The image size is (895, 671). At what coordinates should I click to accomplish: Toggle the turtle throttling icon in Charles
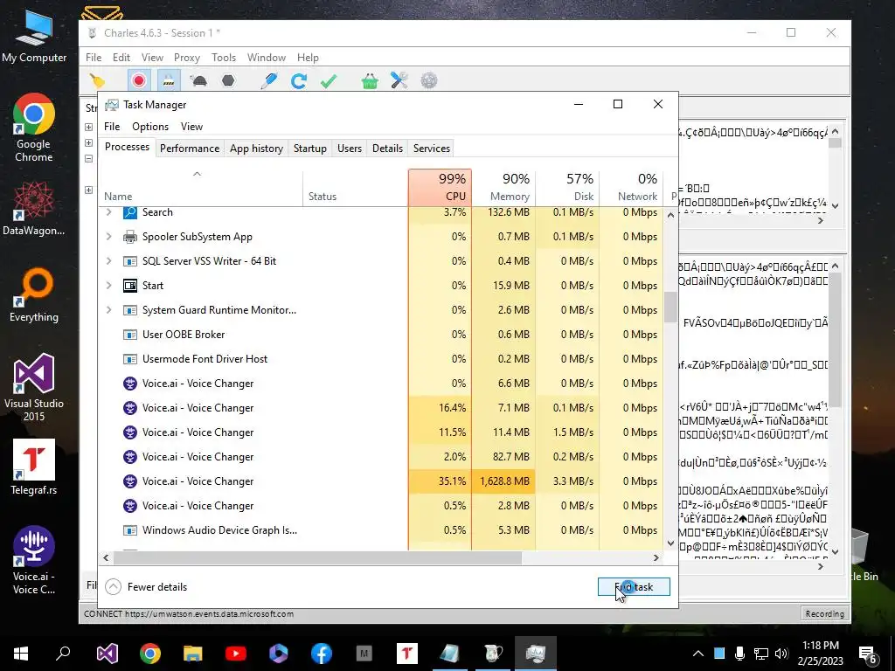coord(198,81)
